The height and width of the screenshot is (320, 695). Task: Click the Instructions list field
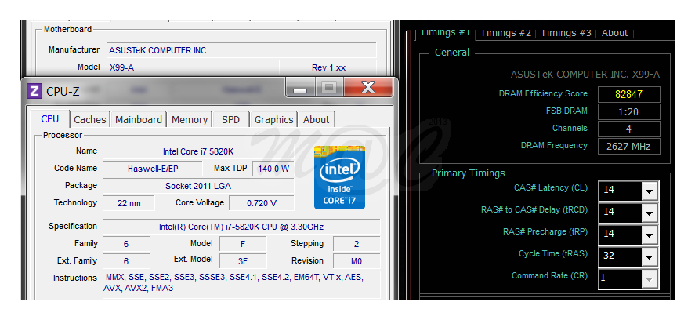point(241,285)
